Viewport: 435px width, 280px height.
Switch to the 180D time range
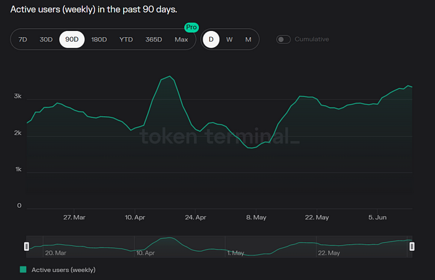[99, 40]
